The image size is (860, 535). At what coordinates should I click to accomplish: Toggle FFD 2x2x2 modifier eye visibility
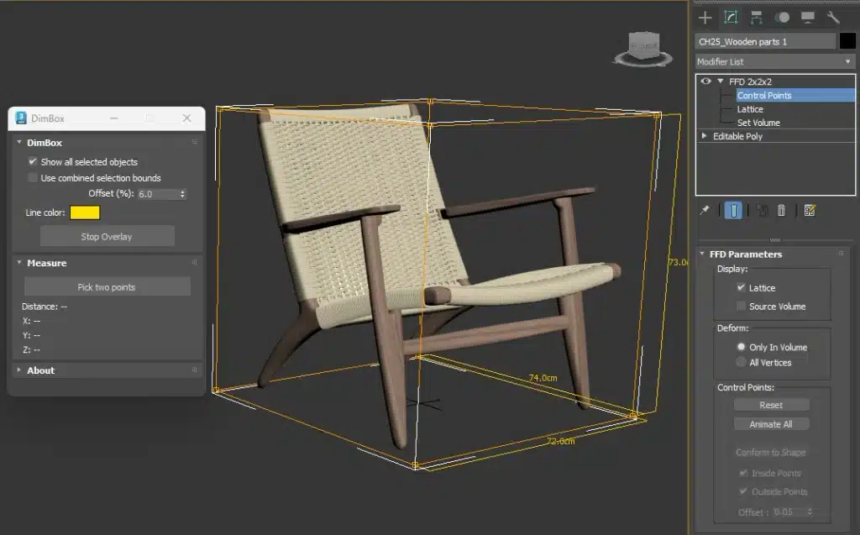(705, 81)
